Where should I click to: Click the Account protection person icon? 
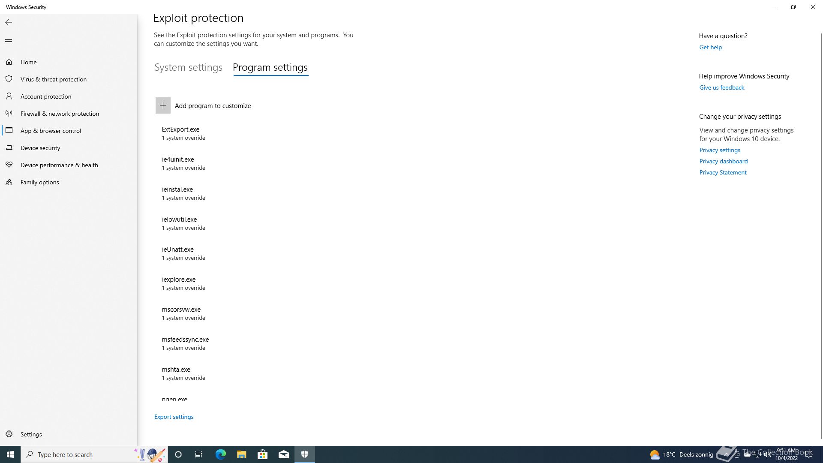[9, 96]
